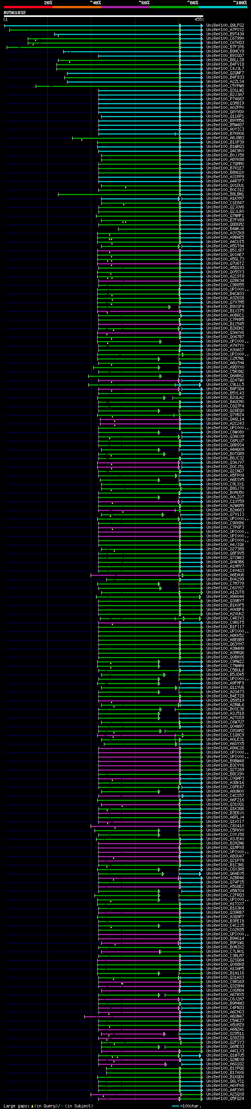Click hit label UniRef100_C7P6F3

point(225,528)
